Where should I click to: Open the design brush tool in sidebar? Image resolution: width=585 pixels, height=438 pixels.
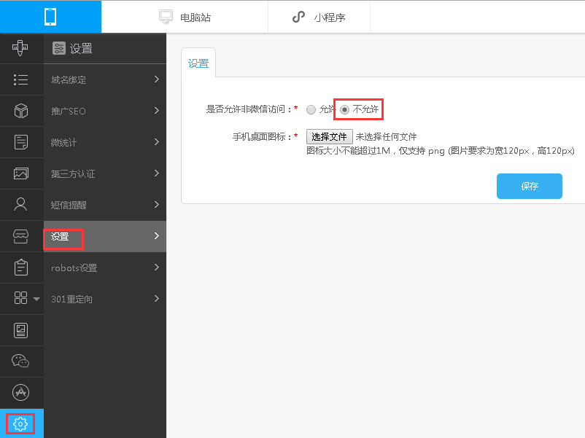[20, 48]
